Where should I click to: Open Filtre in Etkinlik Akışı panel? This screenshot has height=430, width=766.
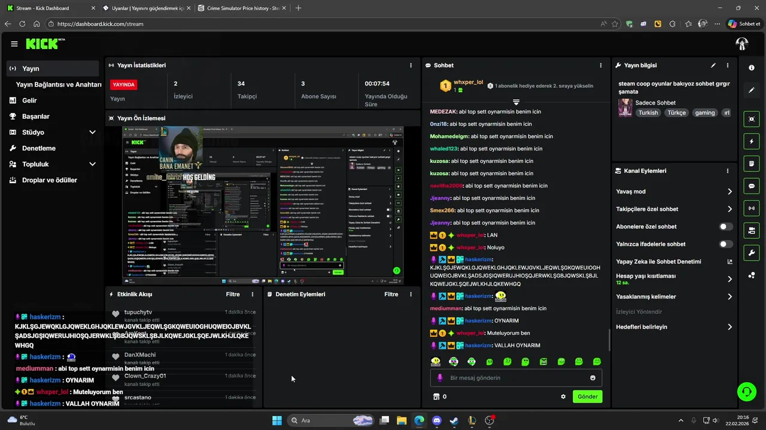pos(233,294)
